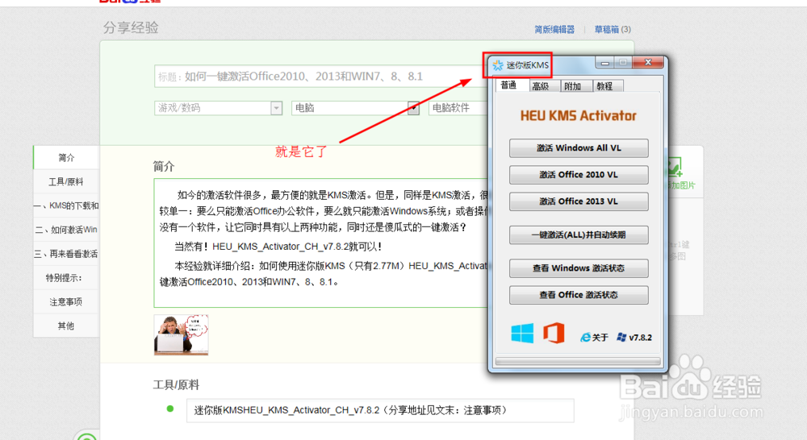The height and width of the screenshot is (440, 807).
Task: Minimize the 迷你版KMS window
Action: pos(605,63)
